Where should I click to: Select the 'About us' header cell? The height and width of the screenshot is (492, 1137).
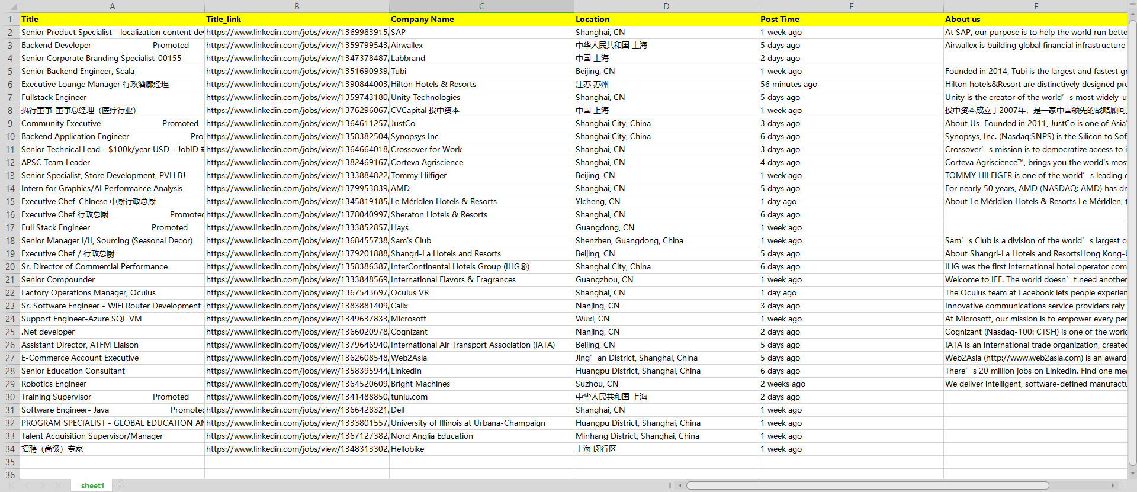[1036, 19]
